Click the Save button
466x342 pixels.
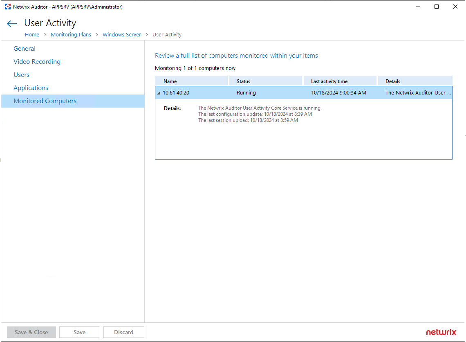[x=79, y=332]
